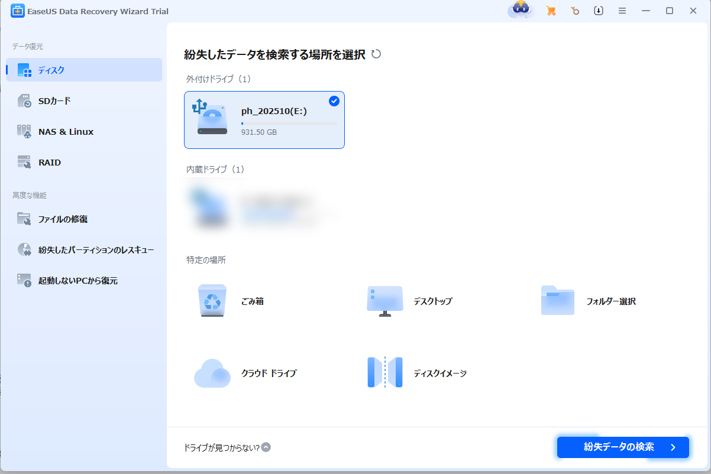The height and width of the screenshot is (474, 711).
Task: Open the AI assistant robot icon
Action: [520, 11]
